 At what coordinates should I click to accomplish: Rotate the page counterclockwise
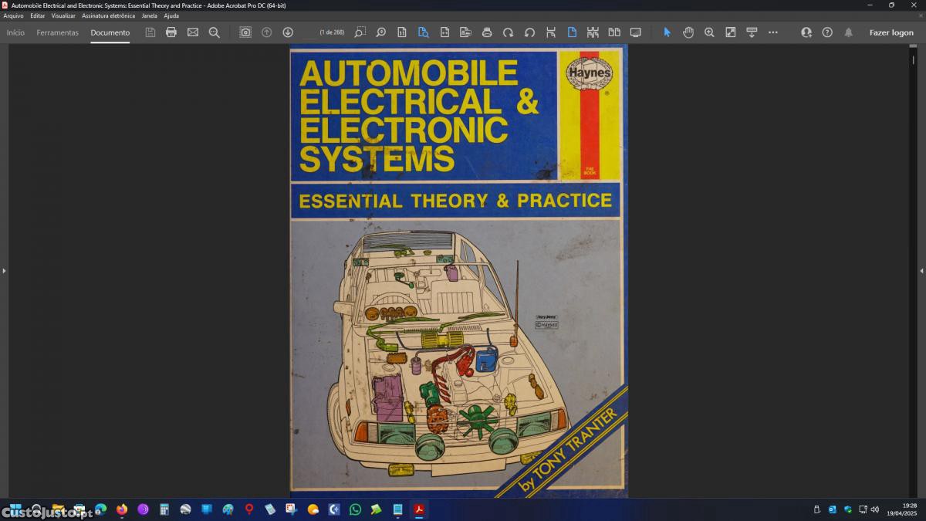coord(529,32)
